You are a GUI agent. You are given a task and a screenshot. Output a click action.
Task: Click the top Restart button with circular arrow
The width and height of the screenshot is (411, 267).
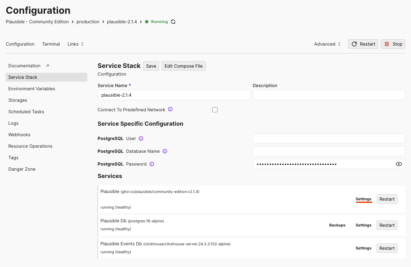(363, 44)
